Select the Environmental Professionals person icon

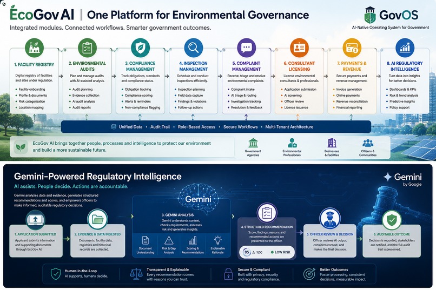tap(292, 143)
